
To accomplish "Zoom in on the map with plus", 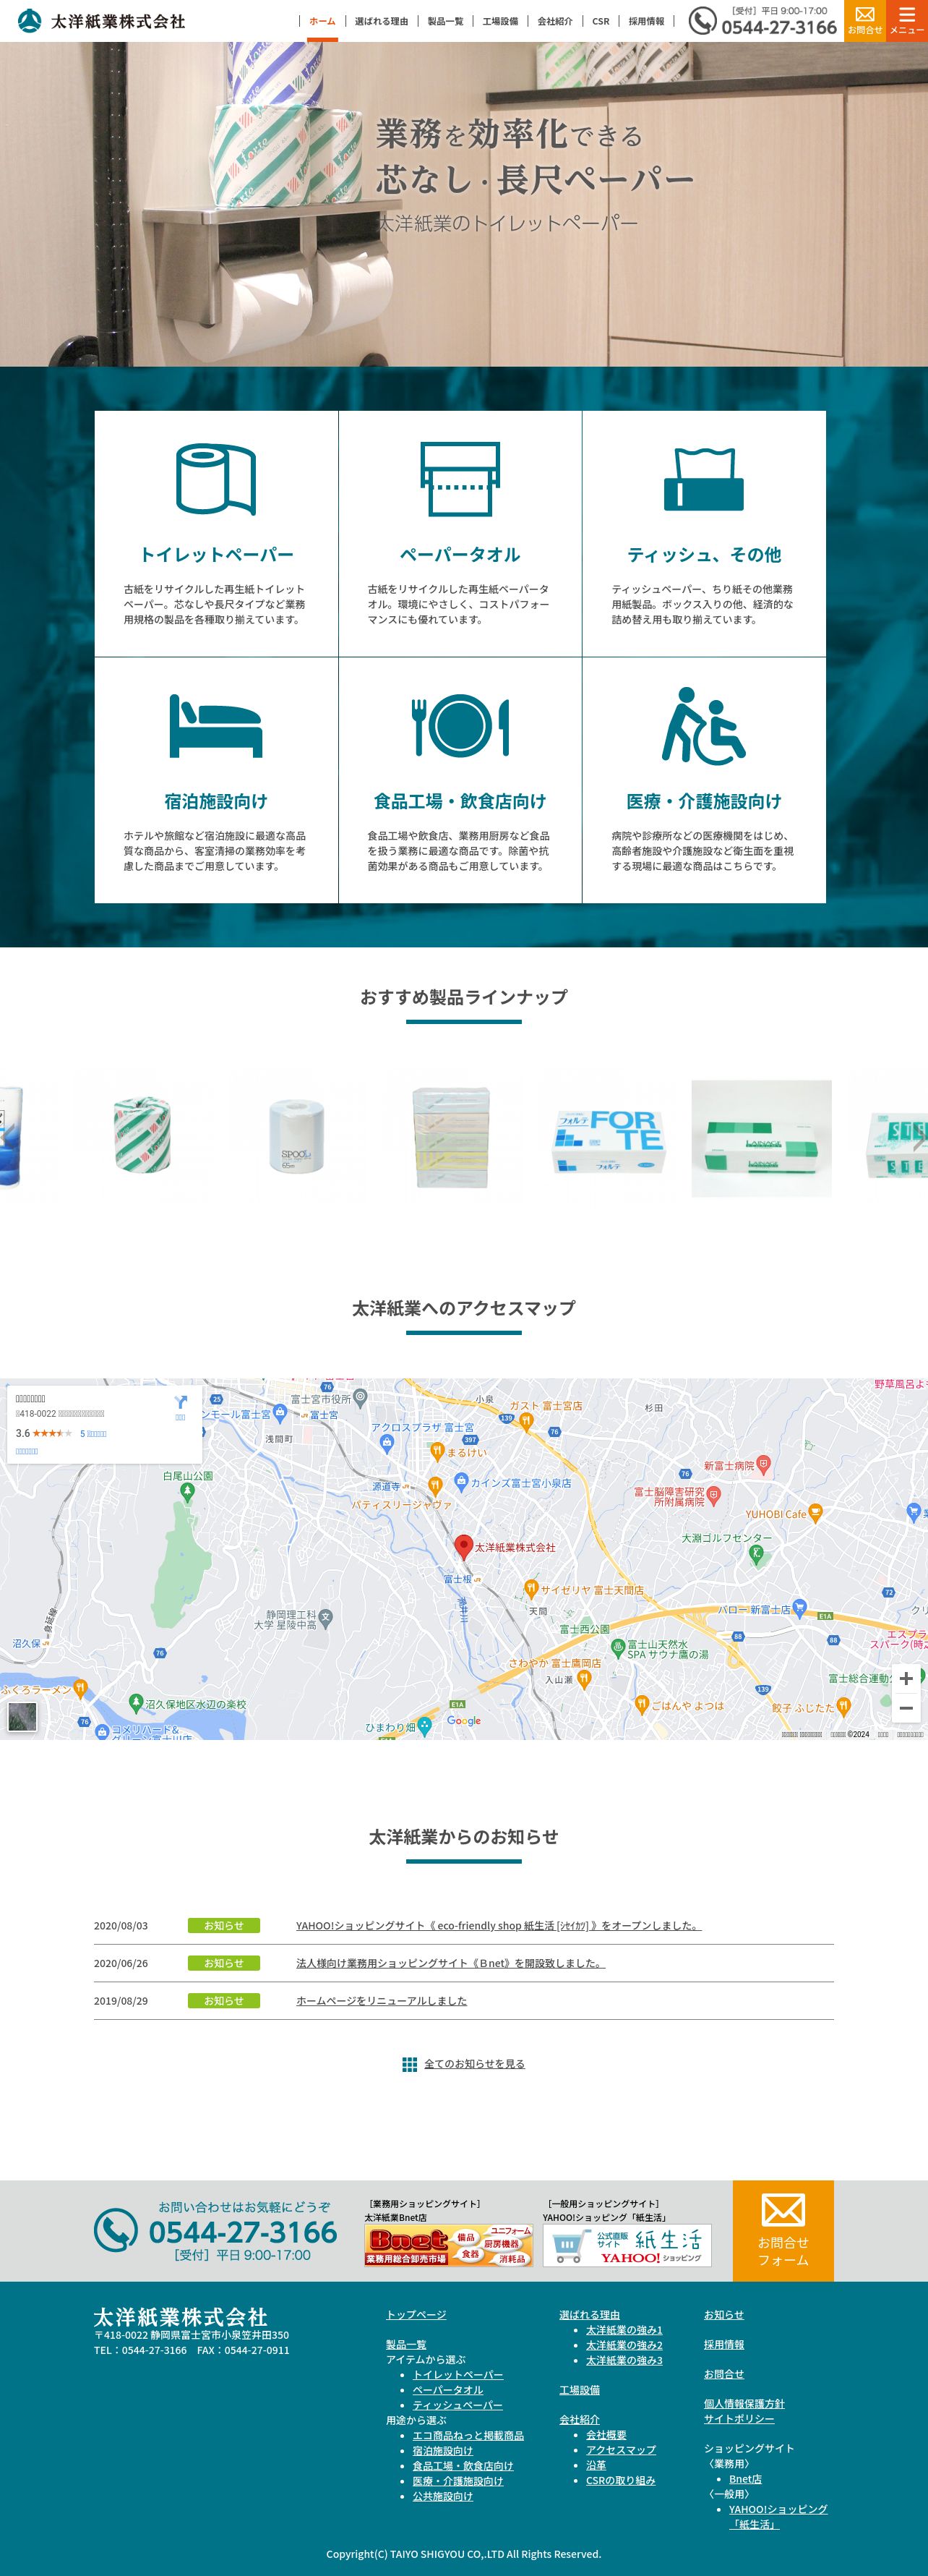I will click(906, 1678).
